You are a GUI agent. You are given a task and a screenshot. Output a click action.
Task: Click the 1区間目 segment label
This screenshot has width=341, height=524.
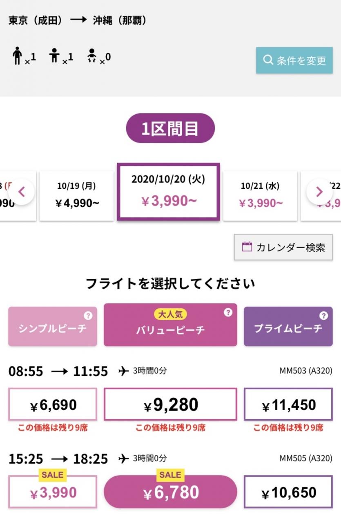(x=170, y=128)
